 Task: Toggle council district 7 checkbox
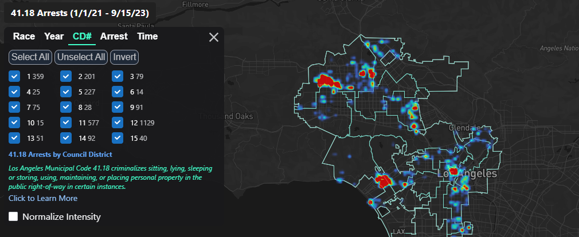click(x=14, y=107)
